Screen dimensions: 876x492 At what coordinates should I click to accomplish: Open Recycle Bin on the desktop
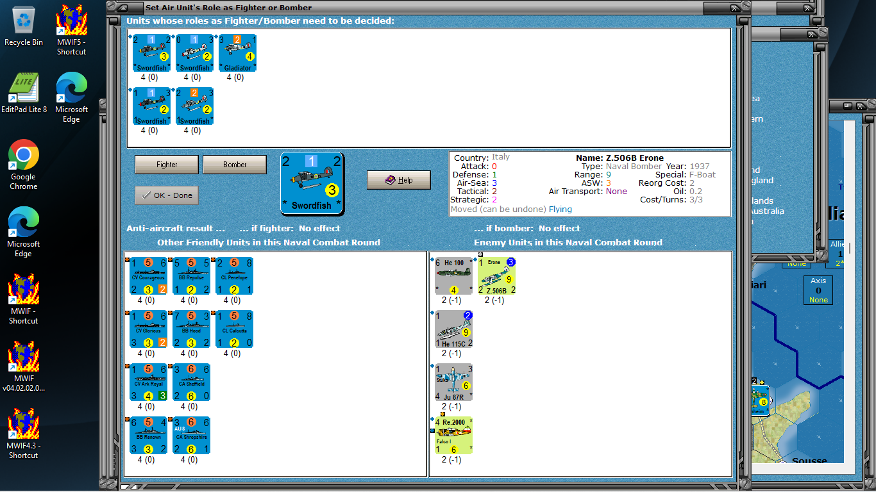(24, 26)
